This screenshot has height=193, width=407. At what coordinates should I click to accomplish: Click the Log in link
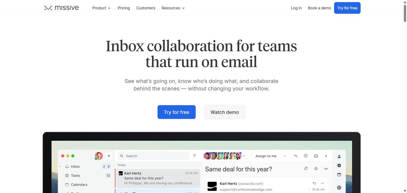pos(296,8)
